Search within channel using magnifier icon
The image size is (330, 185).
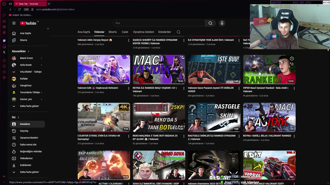coord(178,32)
